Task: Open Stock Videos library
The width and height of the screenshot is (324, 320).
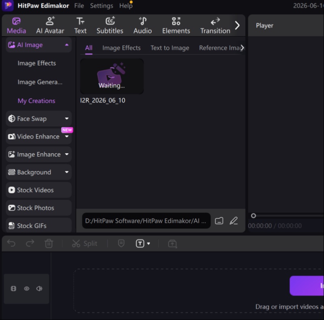Action: point(38,190)
